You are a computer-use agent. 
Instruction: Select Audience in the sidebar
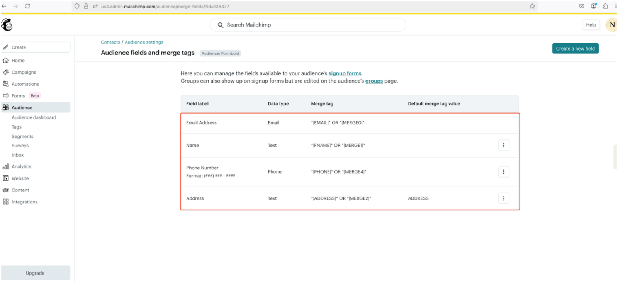click(36, 107)
